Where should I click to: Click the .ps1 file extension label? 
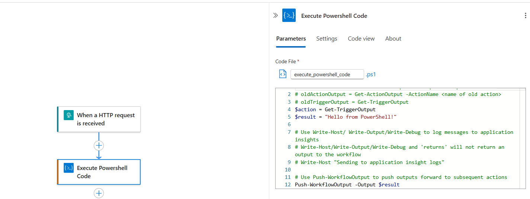point(371,74)
